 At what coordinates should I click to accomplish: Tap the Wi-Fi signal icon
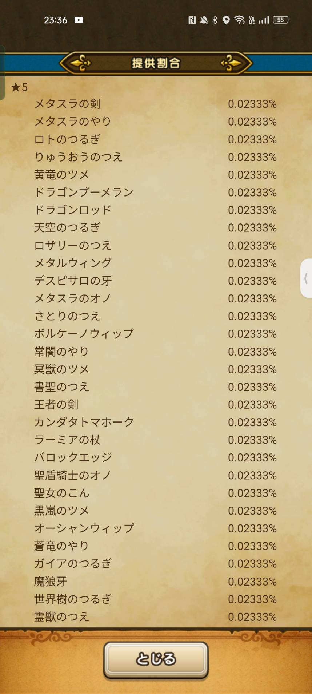point(239,20)
